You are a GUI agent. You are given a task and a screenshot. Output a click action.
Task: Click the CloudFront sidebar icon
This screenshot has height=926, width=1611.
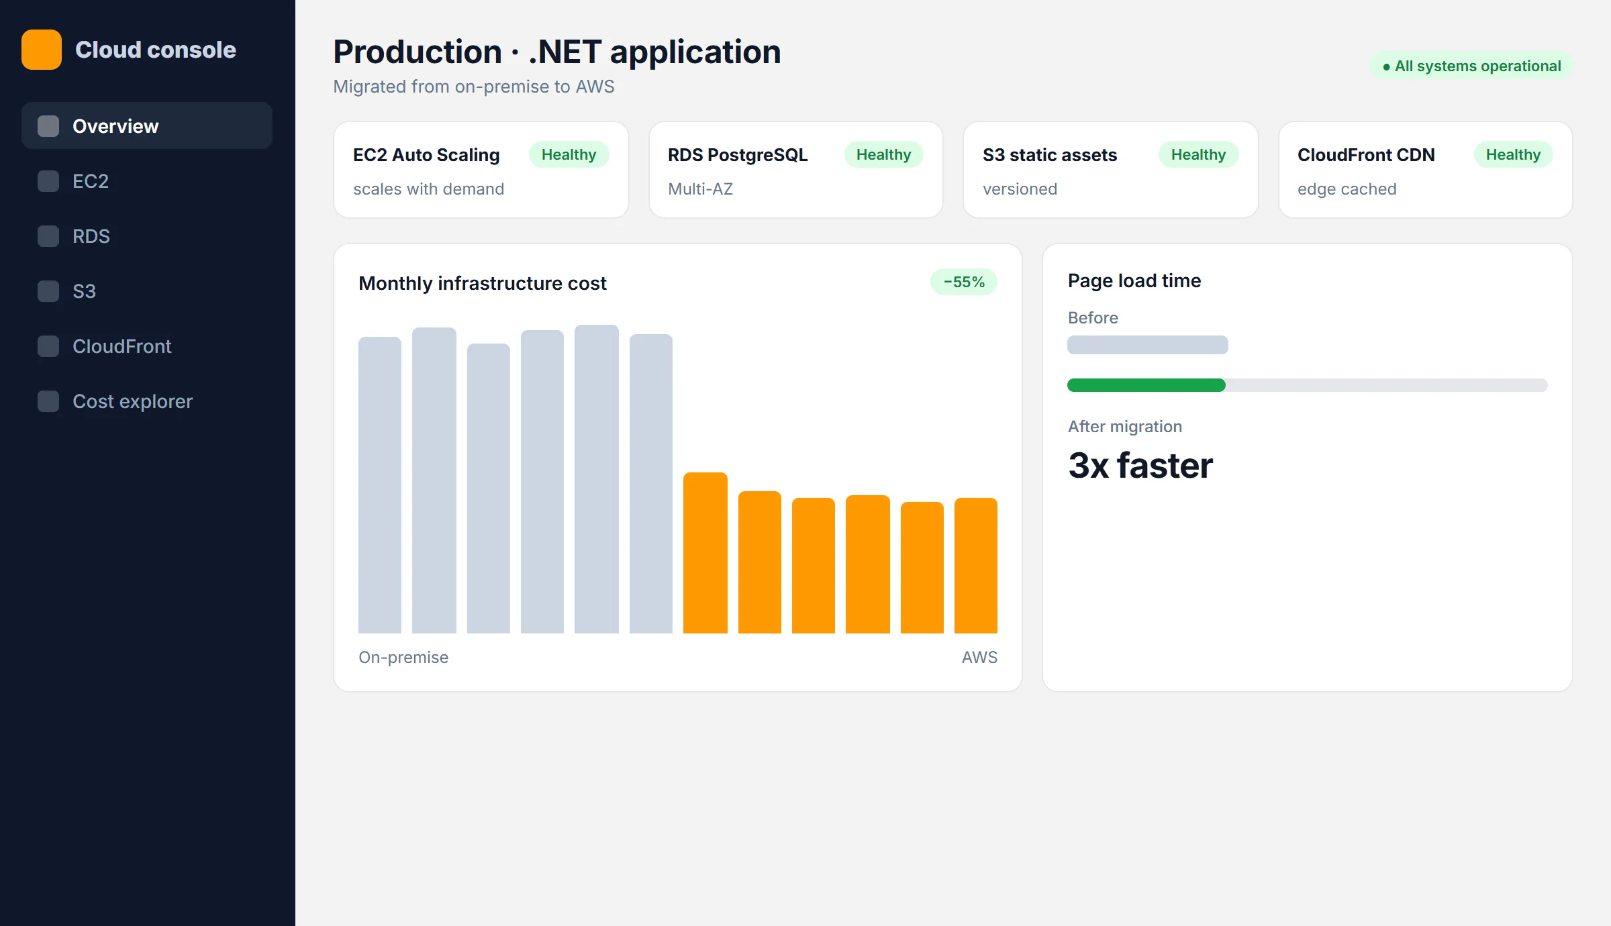pyautogui.click(x=48, y=346)
